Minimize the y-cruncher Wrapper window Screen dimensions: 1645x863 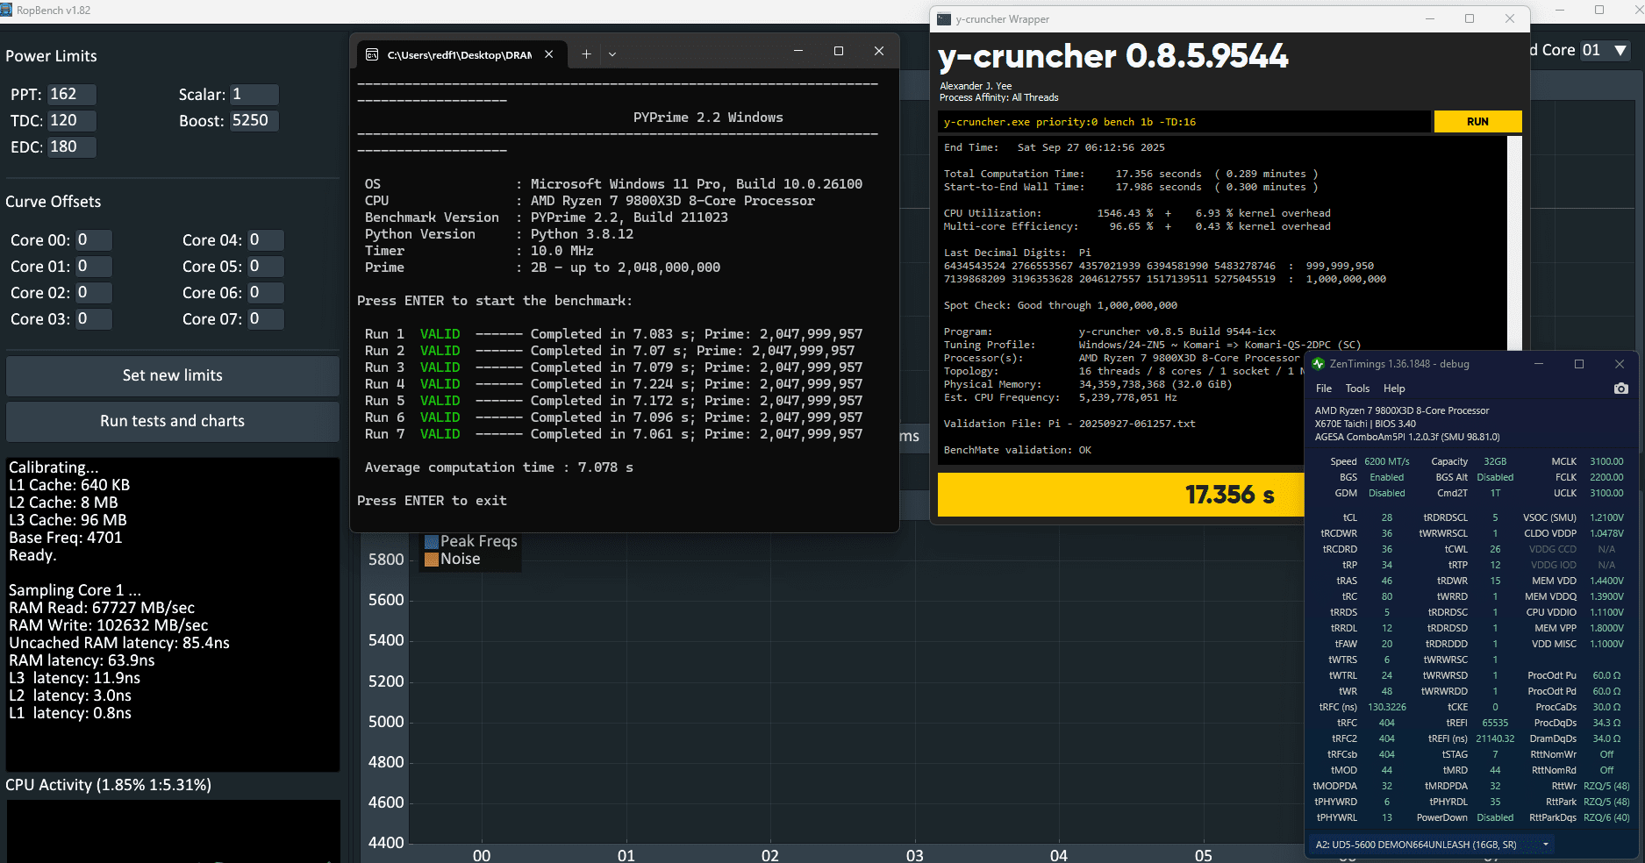tap(1430, 18)
